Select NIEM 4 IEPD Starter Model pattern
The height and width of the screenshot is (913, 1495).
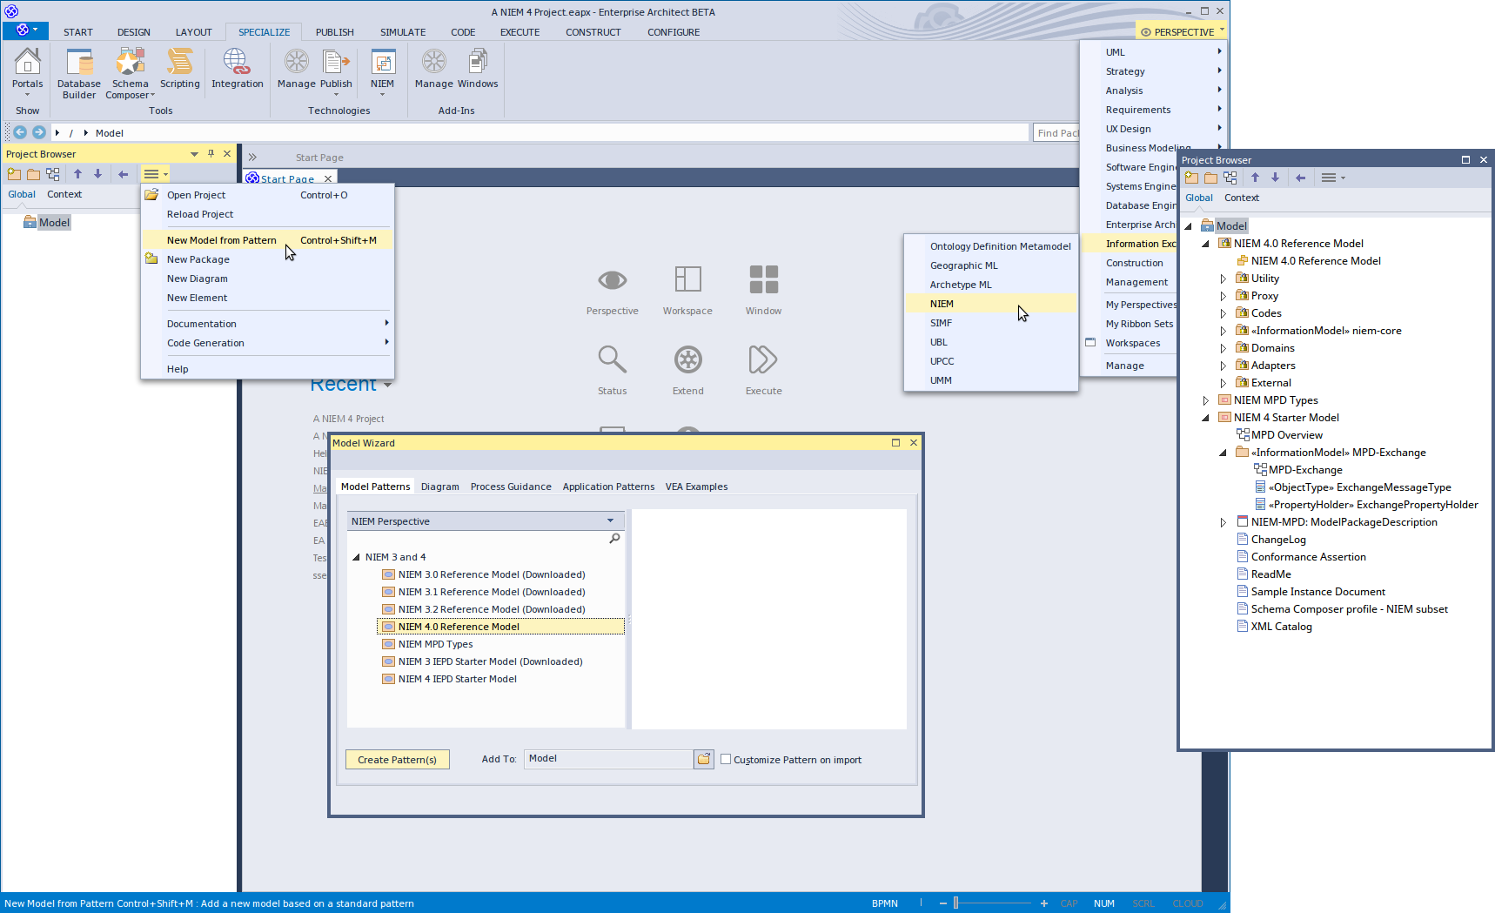pyautogui.click(x=457, y=679)
